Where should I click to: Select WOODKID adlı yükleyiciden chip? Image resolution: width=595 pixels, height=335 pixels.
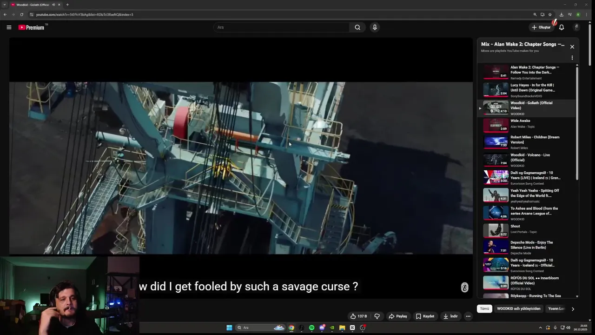click(x=519, y=308)
